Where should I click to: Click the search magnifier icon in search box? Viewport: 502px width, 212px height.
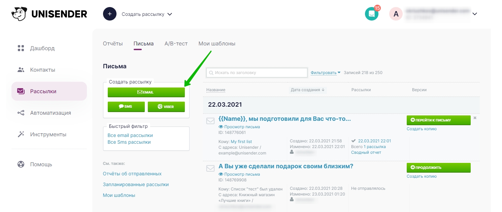coord(211,73)
